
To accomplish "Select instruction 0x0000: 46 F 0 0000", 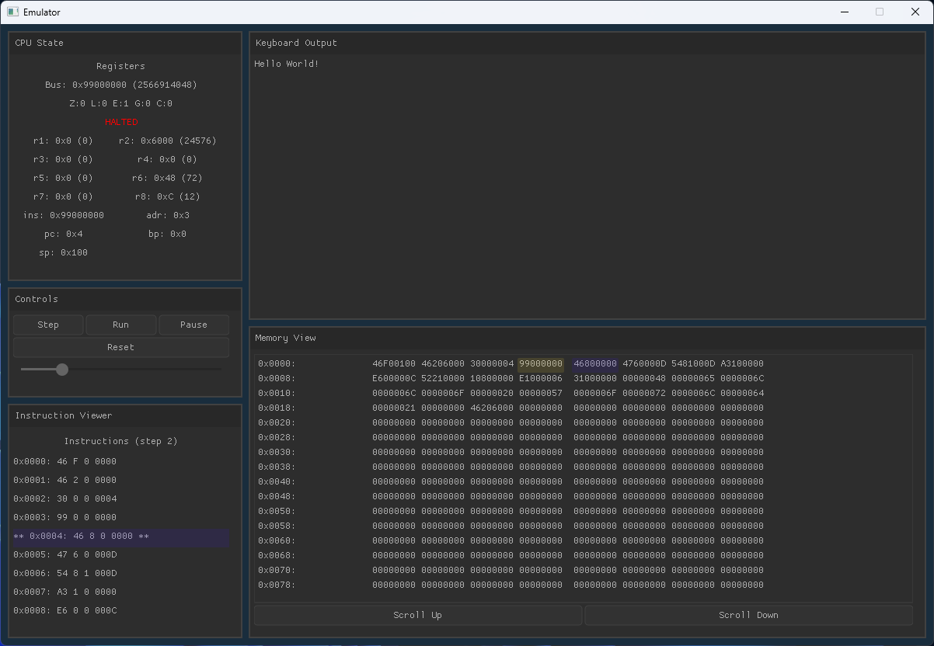I will [x=64, y=461].
